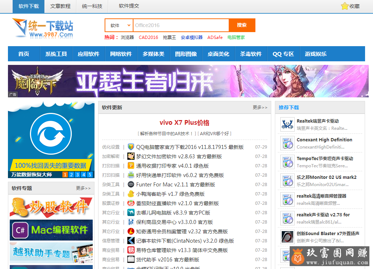This screenshot has height=269, width=373.
Task: Open the vivo X7 Plus价格 headline
Action: coord(185,123)
